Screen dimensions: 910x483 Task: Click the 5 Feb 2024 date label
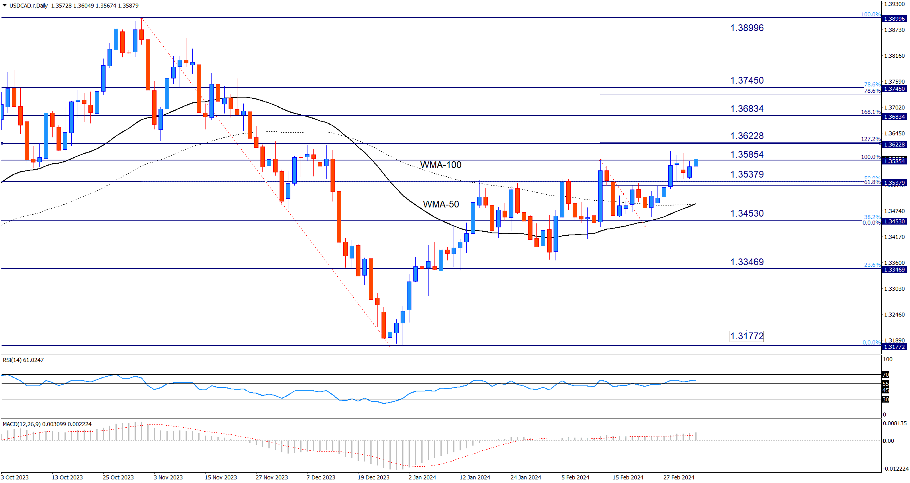575,477
